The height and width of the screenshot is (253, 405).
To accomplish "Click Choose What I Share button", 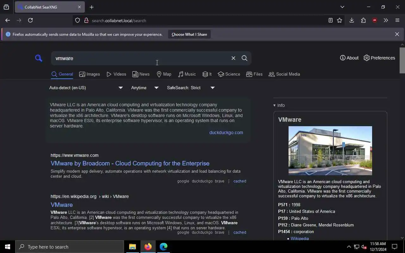I will pos(189,34).
